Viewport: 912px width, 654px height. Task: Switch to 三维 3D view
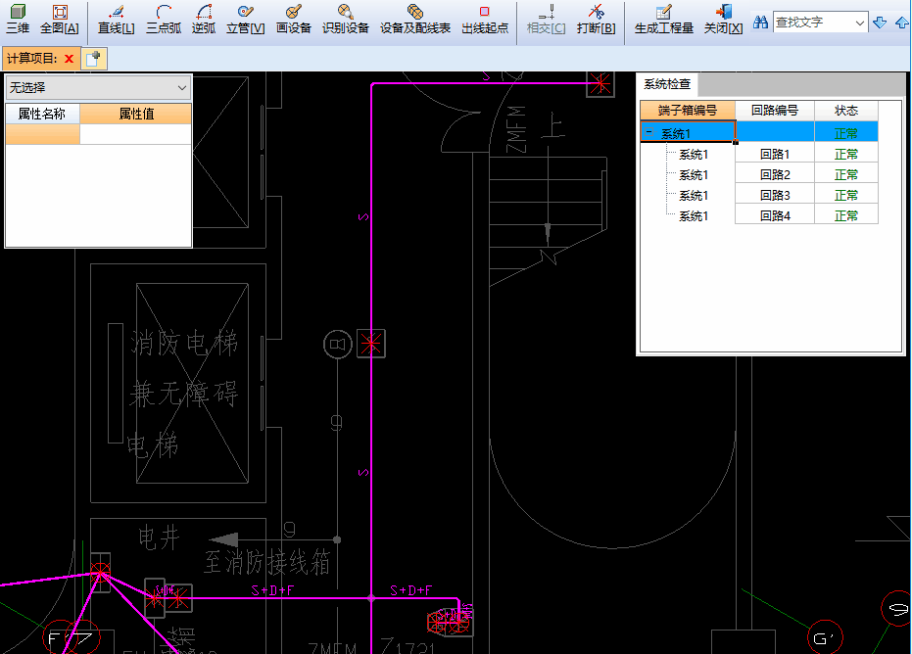click(x=18, y=19)
